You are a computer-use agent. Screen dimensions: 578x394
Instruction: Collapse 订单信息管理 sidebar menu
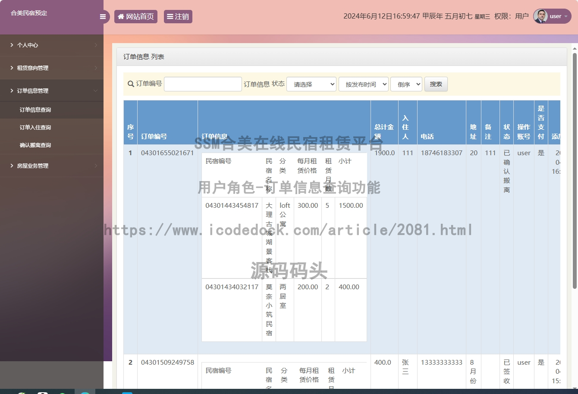click(52, 91)
